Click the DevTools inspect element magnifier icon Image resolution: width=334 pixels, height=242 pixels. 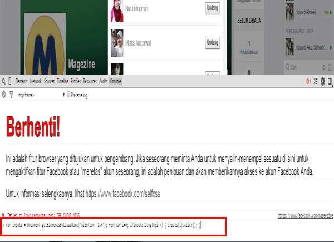[x=4, y=81]
